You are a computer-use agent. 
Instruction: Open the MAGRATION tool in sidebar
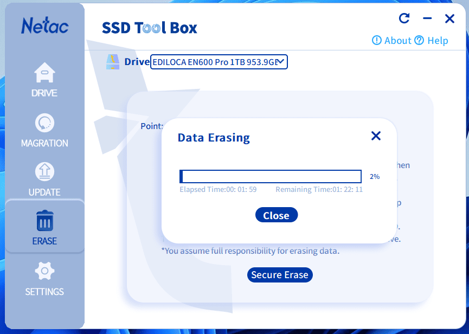[x=44, y=130]
